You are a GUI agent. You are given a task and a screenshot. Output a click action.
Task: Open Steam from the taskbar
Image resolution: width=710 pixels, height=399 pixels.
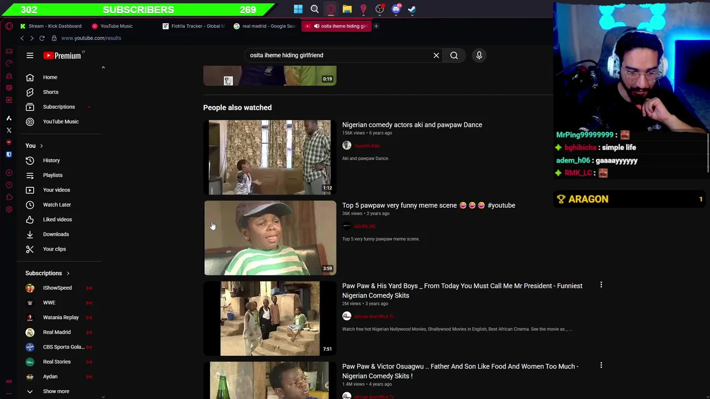coord(412,9)
